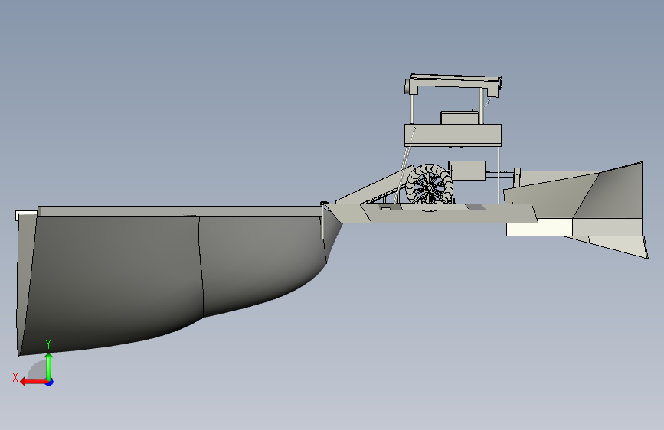The image size is (664, 430).
Task: Select the inclined conveyor ramp left of the wheel
Action: 375,186
